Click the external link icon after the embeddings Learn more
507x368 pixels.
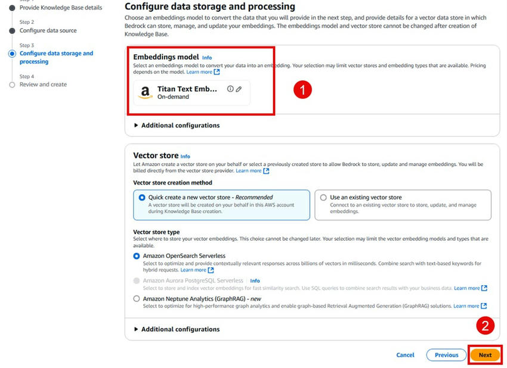point(217,72)
